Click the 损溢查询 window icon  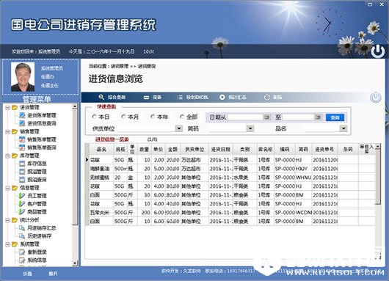tap(22, 179)
